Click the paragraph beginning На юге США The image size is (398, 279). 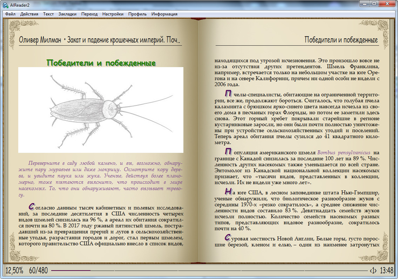pos(297,210)
